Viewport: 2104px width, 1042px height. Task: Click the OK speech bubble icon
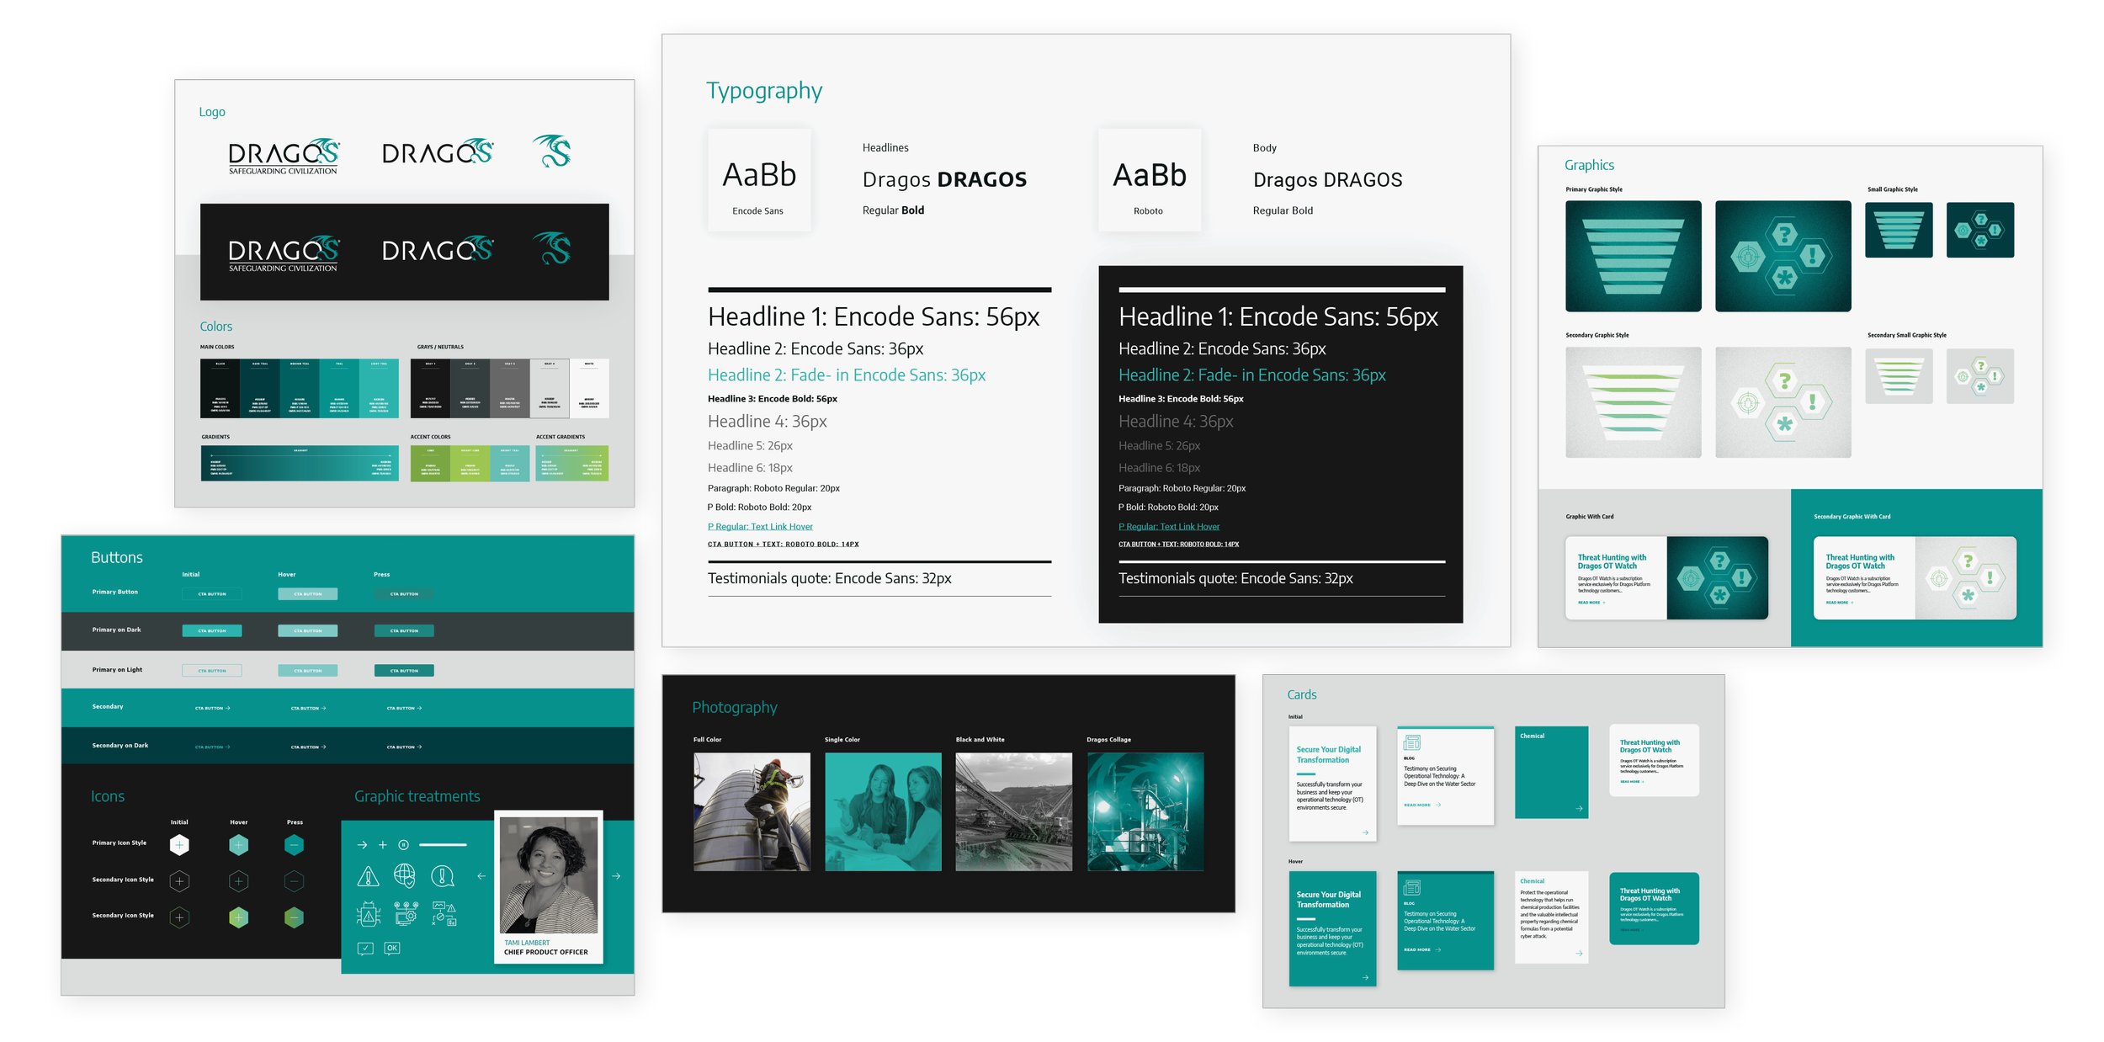point(392,949)
